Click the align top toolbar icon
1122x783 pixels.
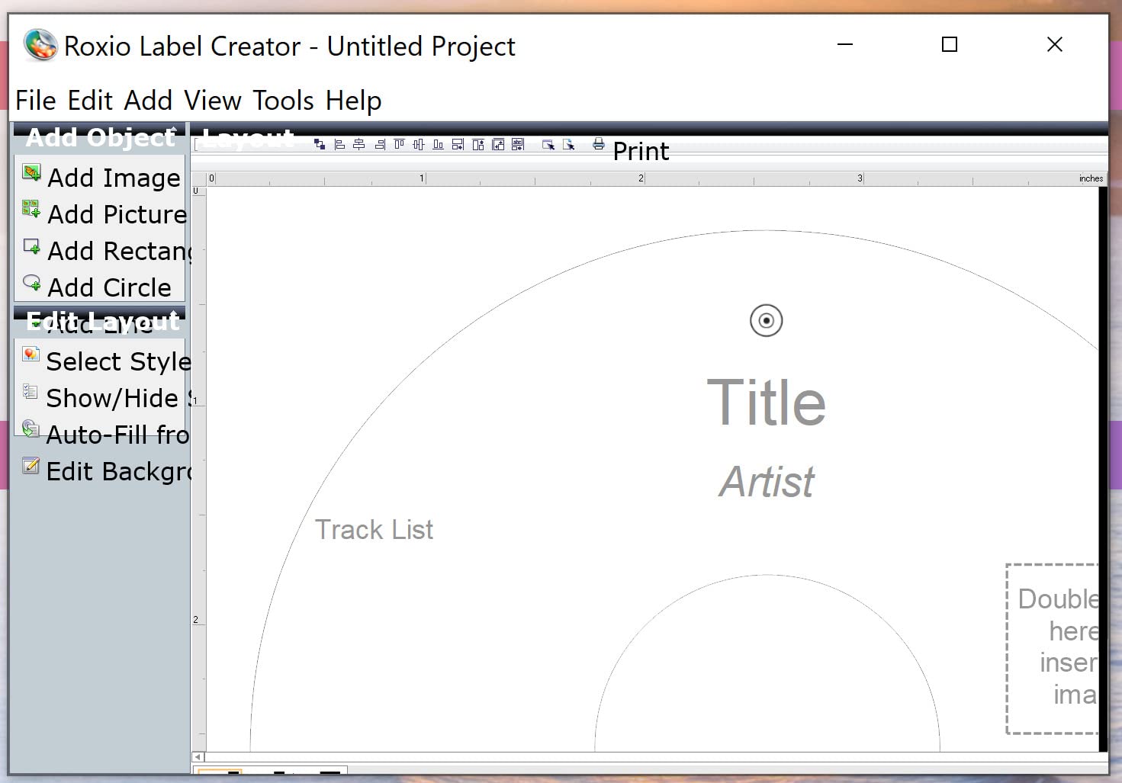click(x=399, y=144)
